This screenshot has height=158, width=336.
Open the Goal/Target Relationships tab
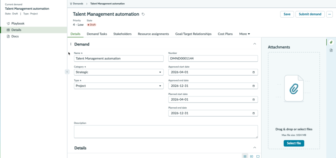[193, 34]
